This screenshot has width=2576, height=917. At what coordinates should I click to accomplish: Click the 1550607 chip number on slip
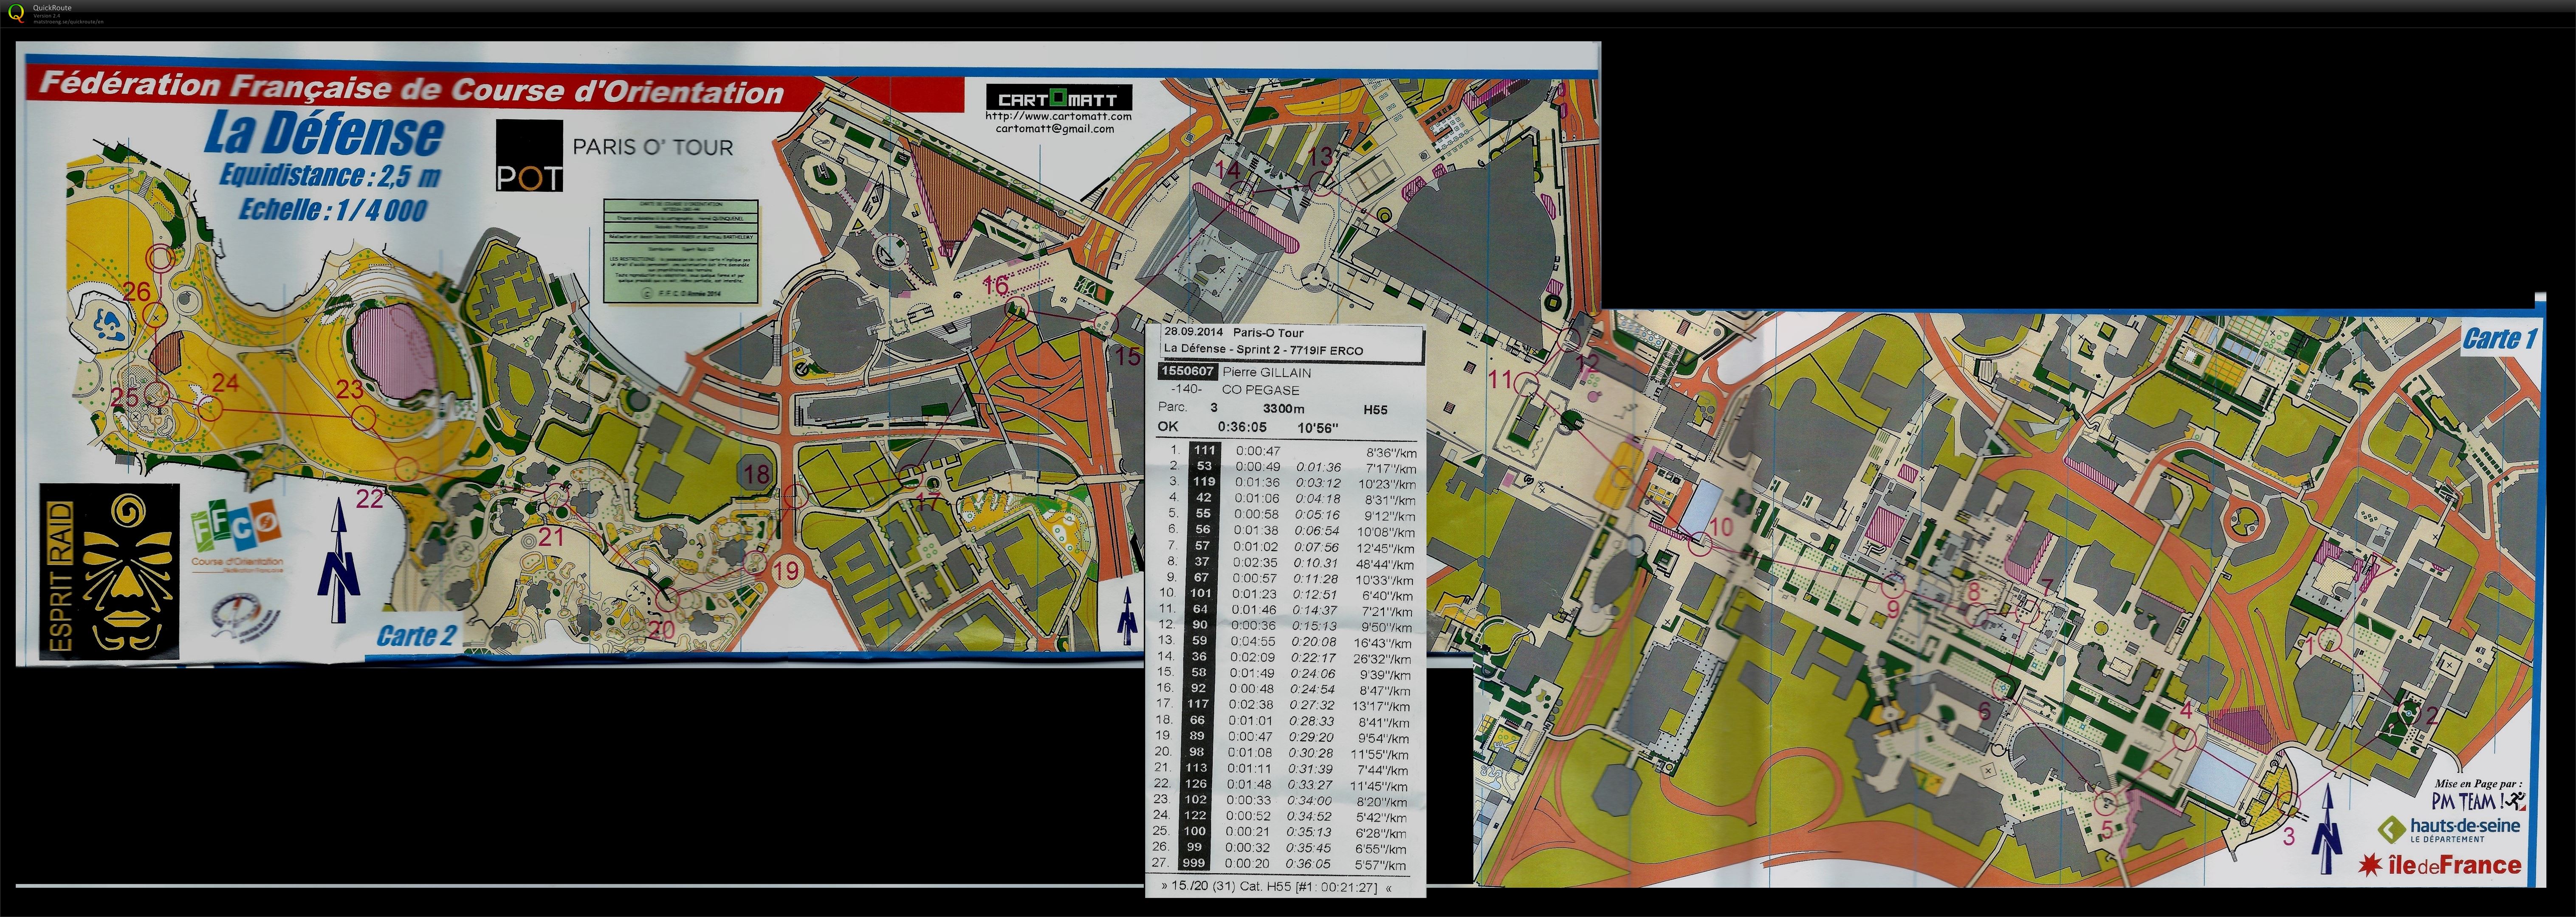(x=1187, y=372)
